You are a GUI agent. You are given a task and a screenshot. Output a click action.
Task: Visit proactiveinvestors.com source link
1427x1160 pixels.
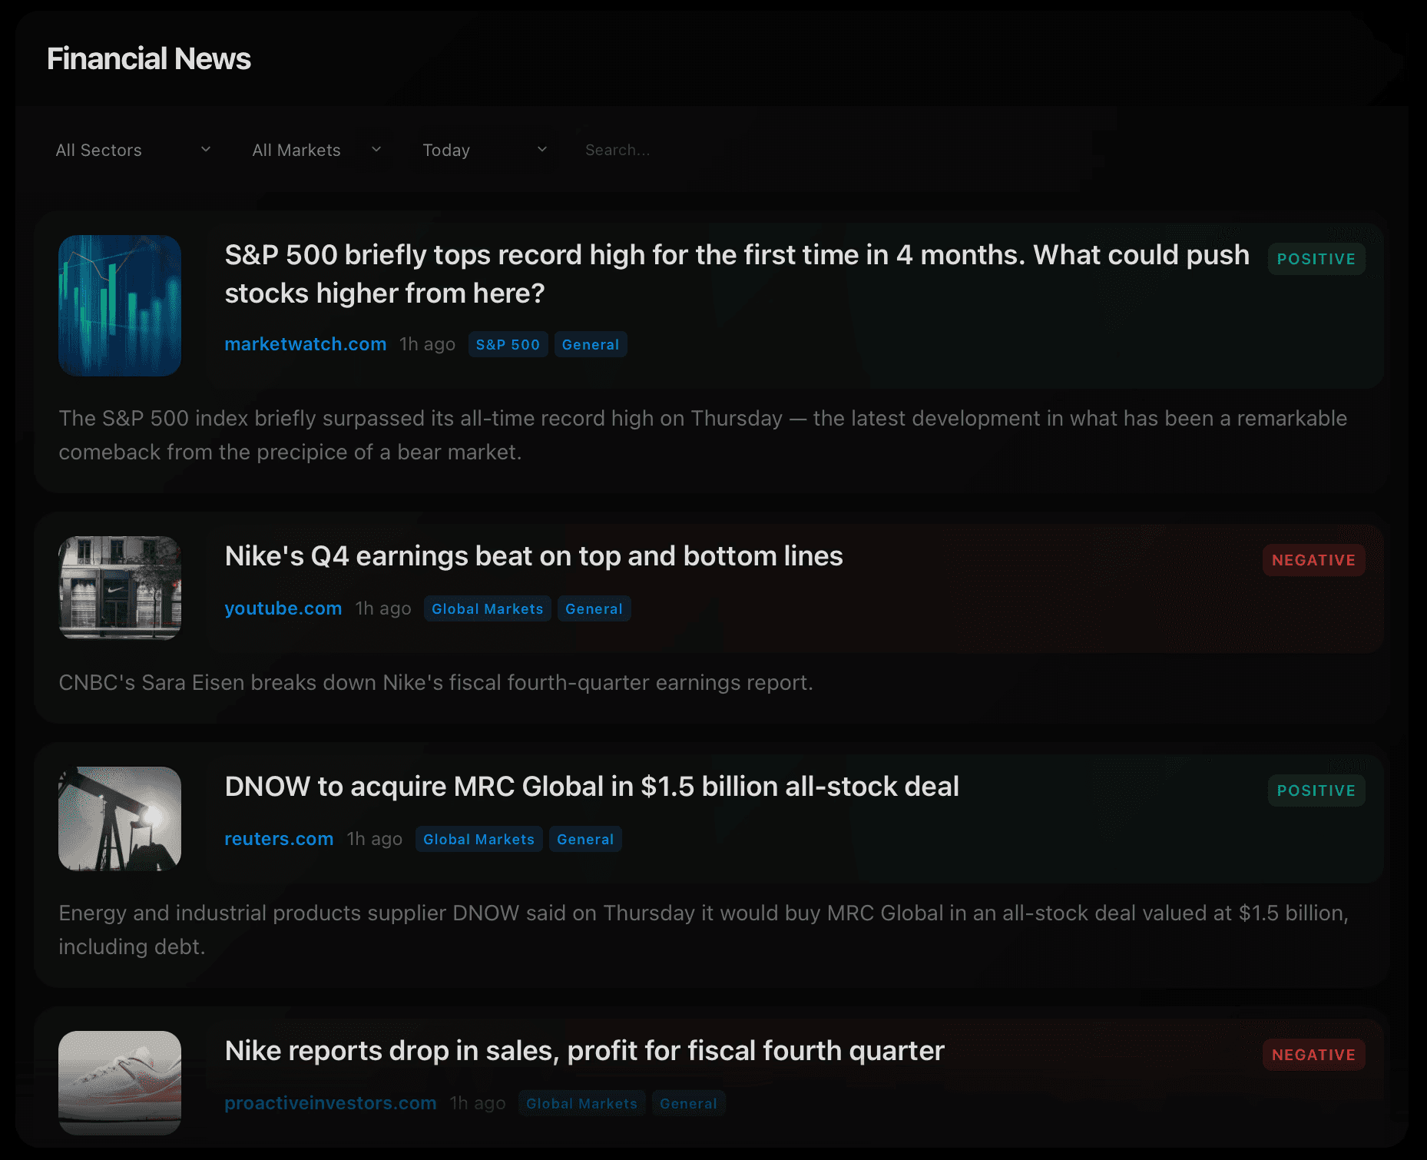[330, 1103]
